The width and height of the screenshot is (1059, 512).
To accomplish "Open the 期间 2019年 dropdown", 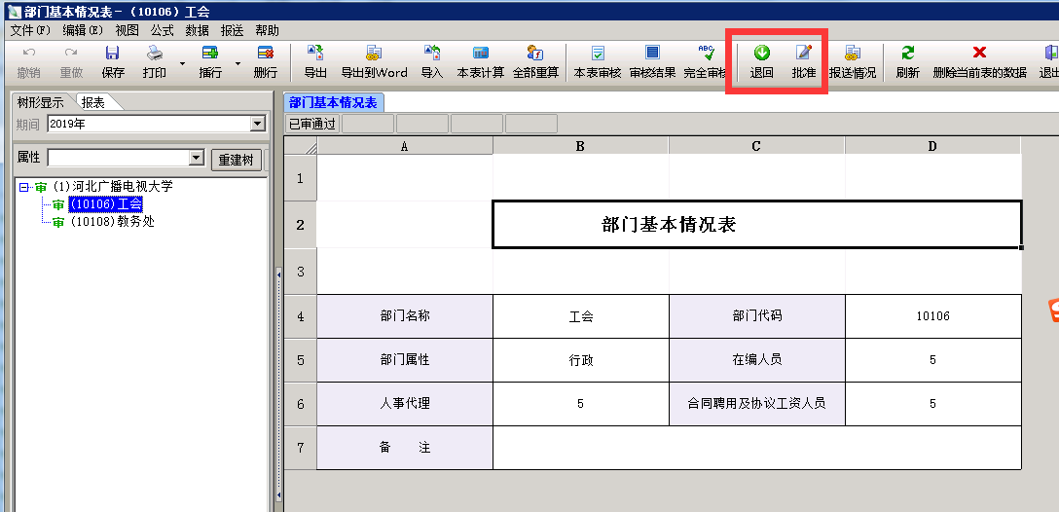I will pos(258,124).
